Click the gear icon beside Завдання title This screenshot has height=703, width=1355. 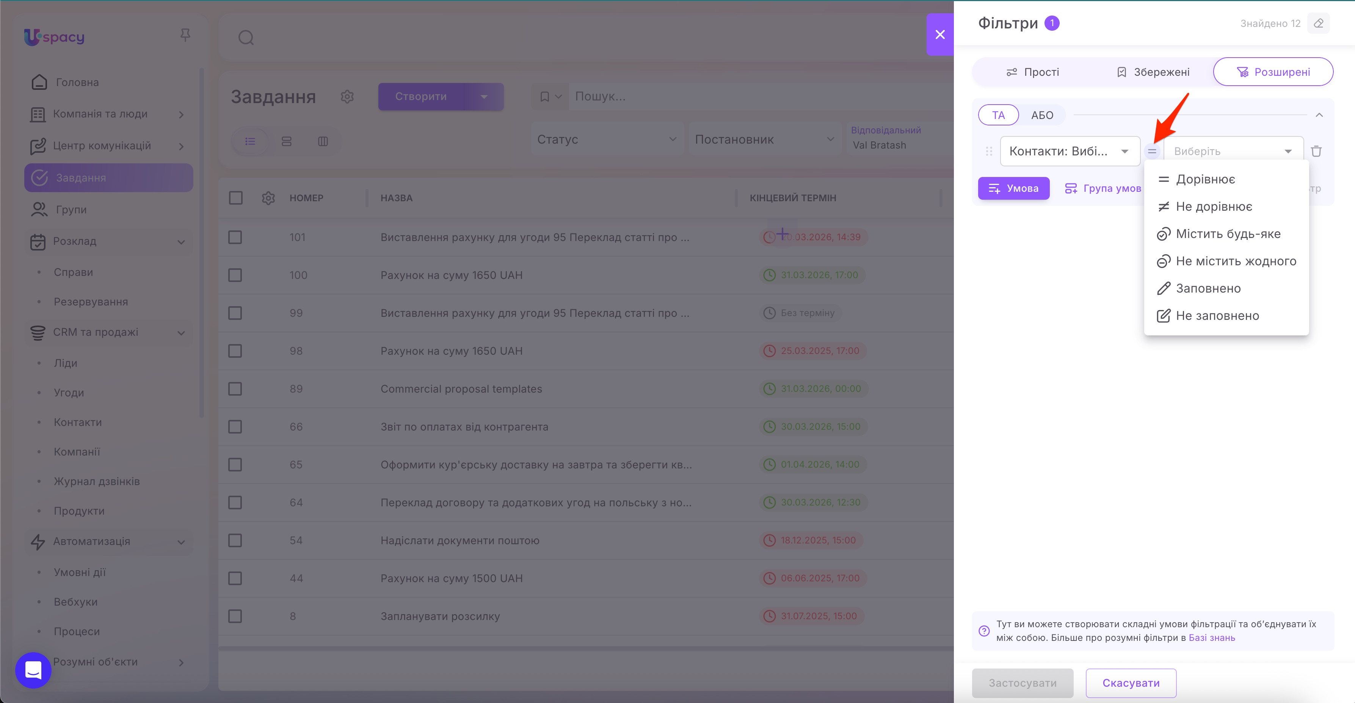click(347, 96)
